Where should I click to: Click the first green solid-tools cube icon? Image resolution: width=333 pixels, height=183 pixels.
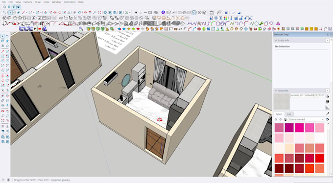coord(89,29)
